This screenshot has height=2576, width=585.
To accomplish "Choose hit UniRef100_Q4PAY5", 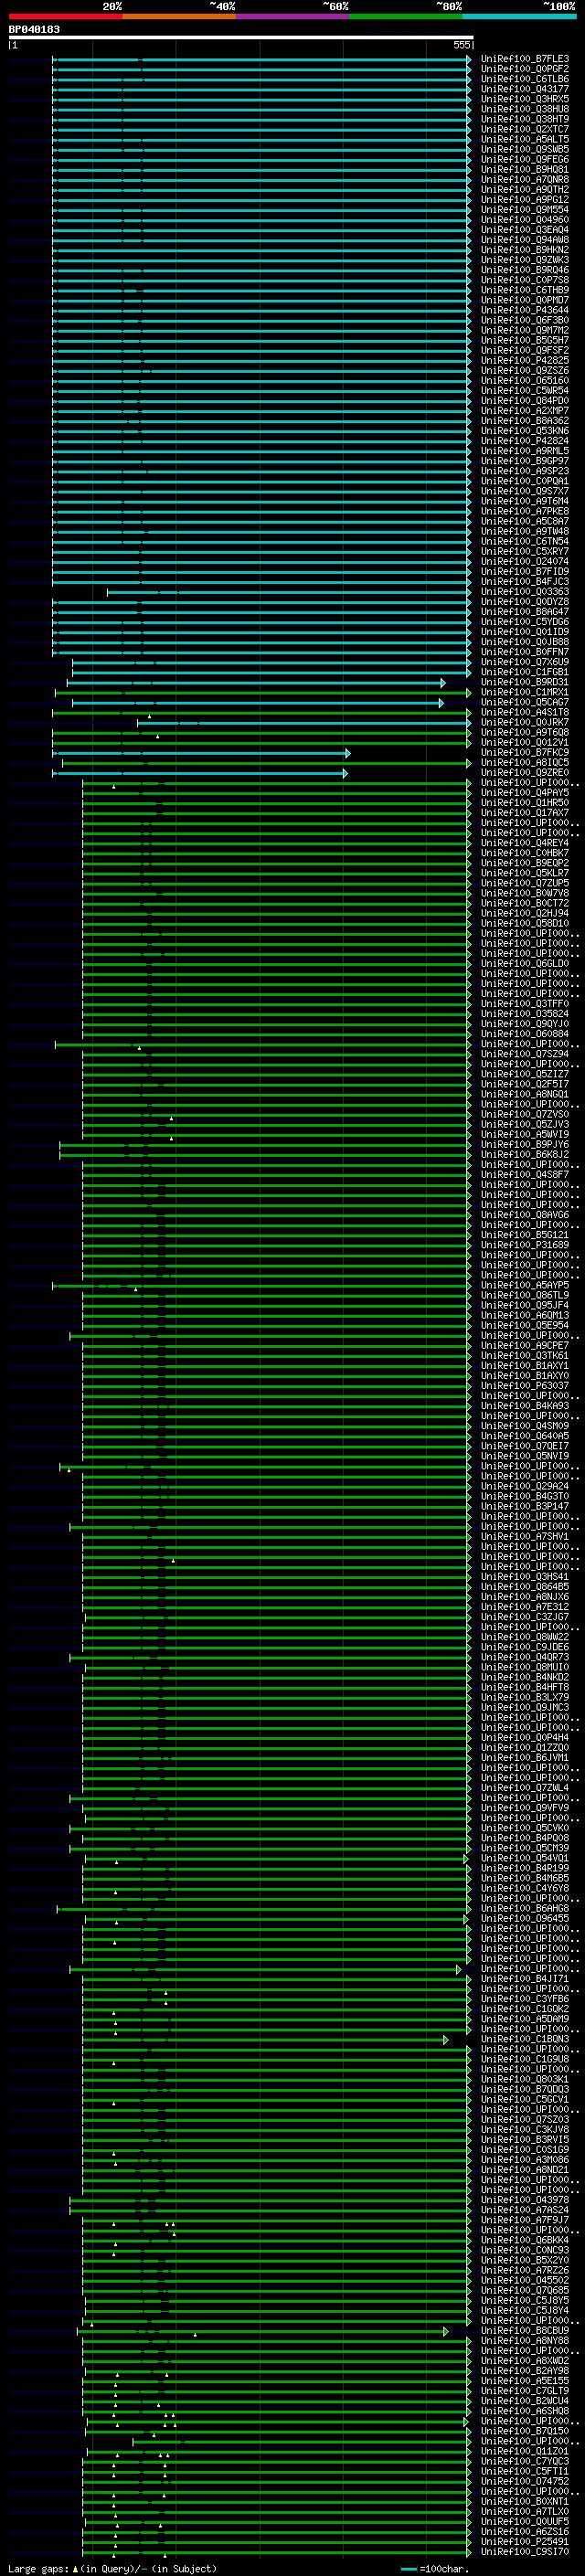I will click(x=524, y=793).
